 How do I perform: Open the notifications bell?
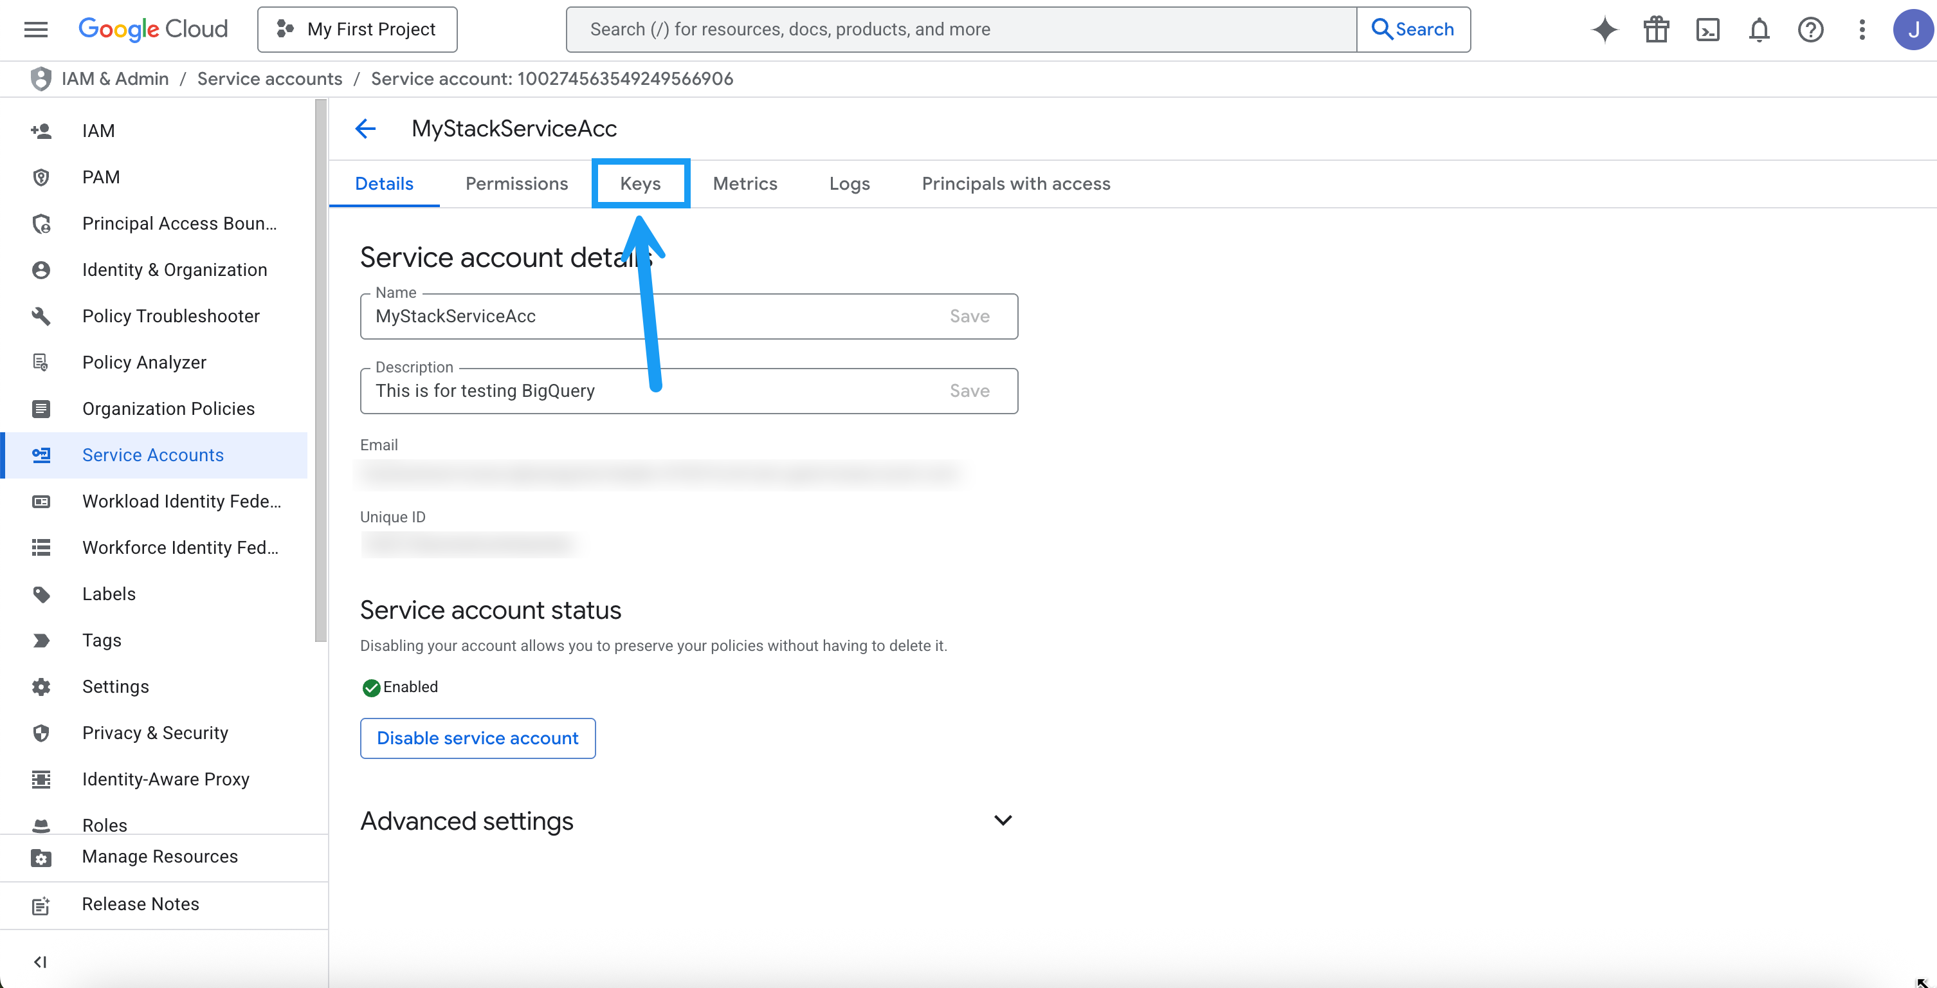[1759, 30]
